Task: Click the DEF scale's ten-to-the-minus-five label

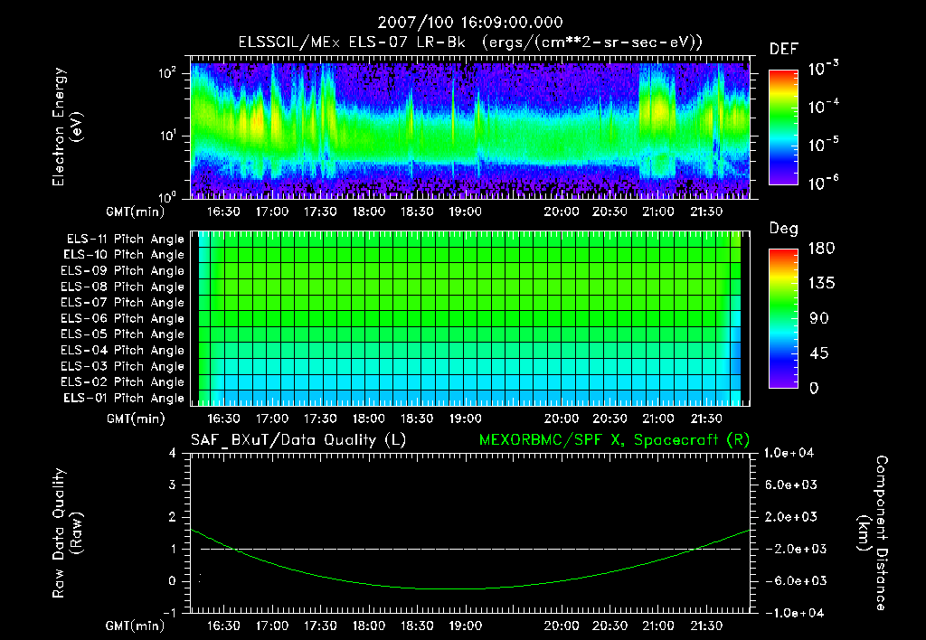Action: point(824,144)
